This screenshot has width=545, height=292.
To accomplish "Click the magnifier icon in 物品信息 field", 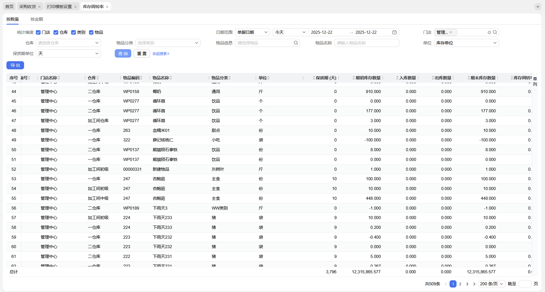I will point(296,43).
